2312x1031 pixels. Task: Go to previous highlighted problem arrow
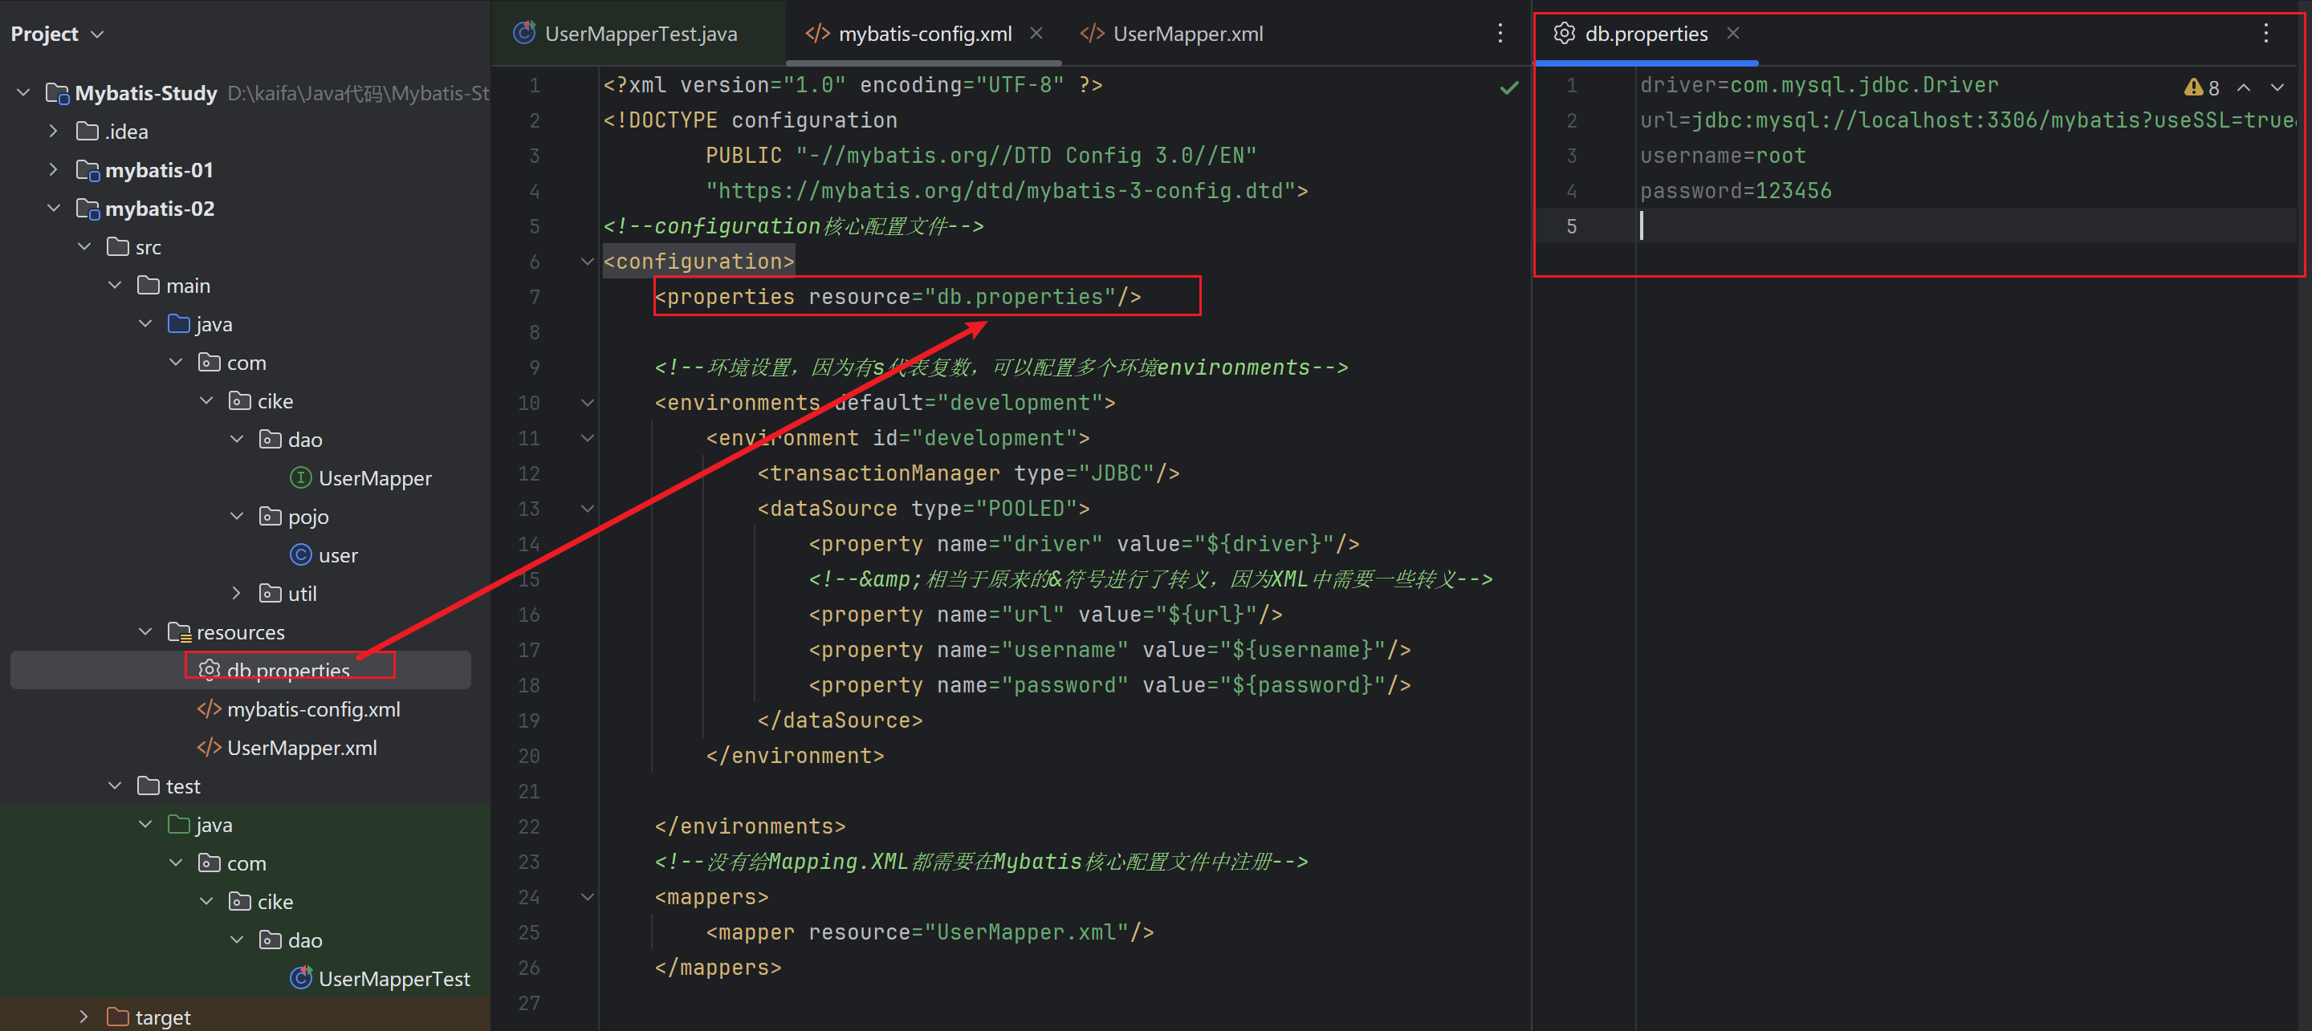[2243, 88]
